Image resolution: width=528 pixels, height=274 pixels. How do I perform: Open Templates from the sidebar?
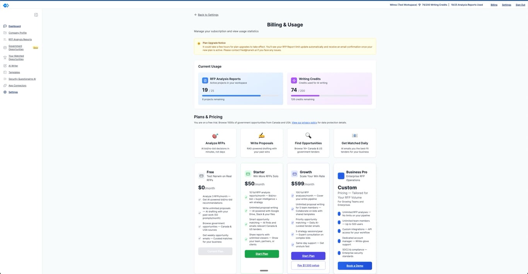click(14, 72)
